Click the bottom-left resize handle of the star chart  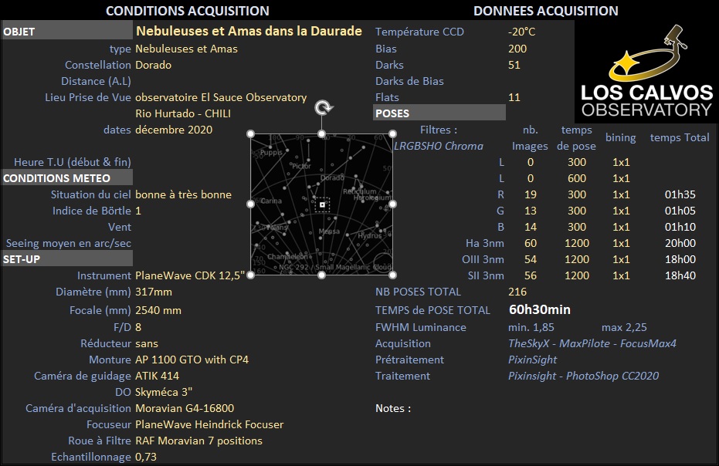tap(250, 275)
